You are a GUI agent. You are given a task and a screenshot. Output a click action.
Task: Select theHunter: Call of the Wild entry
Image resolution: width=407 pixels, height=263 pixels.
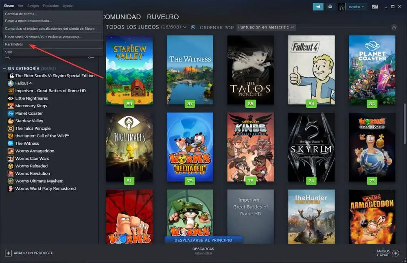[42, 136]
